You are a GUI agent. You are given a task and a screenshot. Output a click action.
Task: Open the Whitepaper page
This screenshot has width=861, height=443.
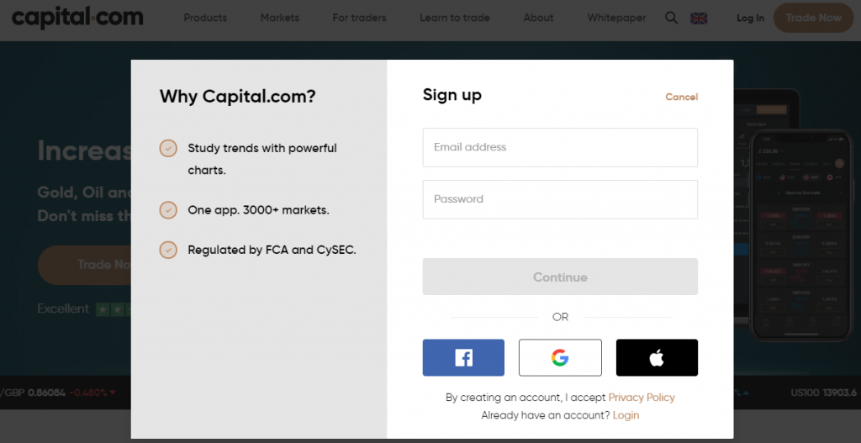click(x=616, y=18)
